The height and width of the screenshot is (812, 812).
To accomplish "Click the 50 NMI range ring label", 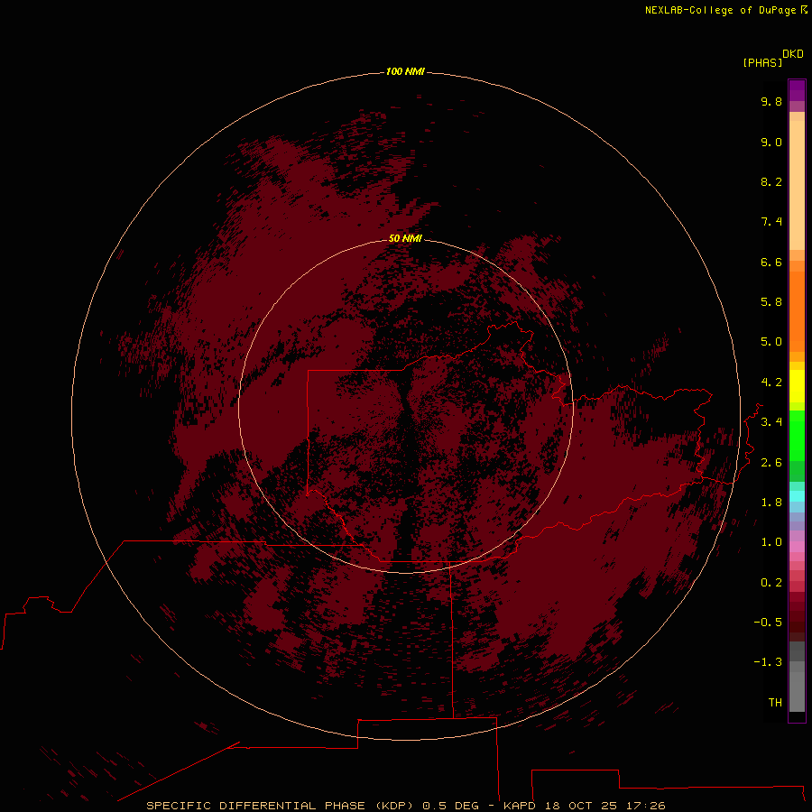I will 405,238.
